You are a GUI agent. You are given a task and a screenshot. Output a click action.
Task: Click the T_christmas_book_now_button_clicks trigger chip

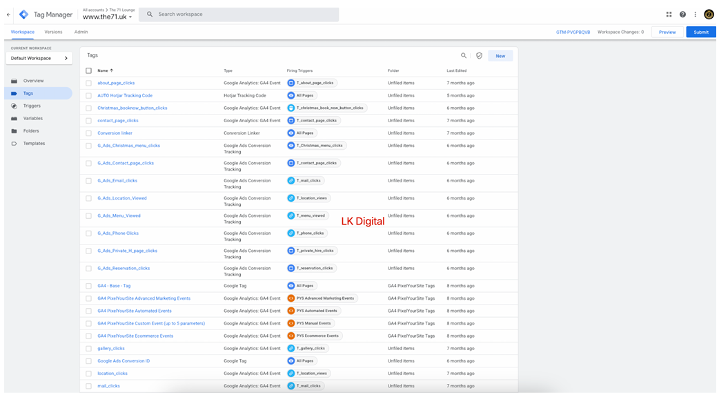coord(326,108)
